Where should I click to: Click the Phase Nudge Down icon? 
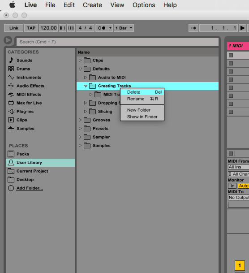point(62,28)
